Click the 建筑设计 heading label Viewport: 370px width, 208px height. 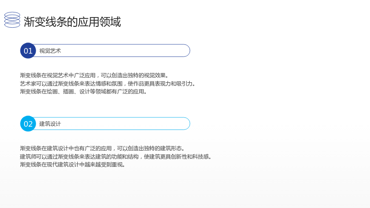(50, 124)
